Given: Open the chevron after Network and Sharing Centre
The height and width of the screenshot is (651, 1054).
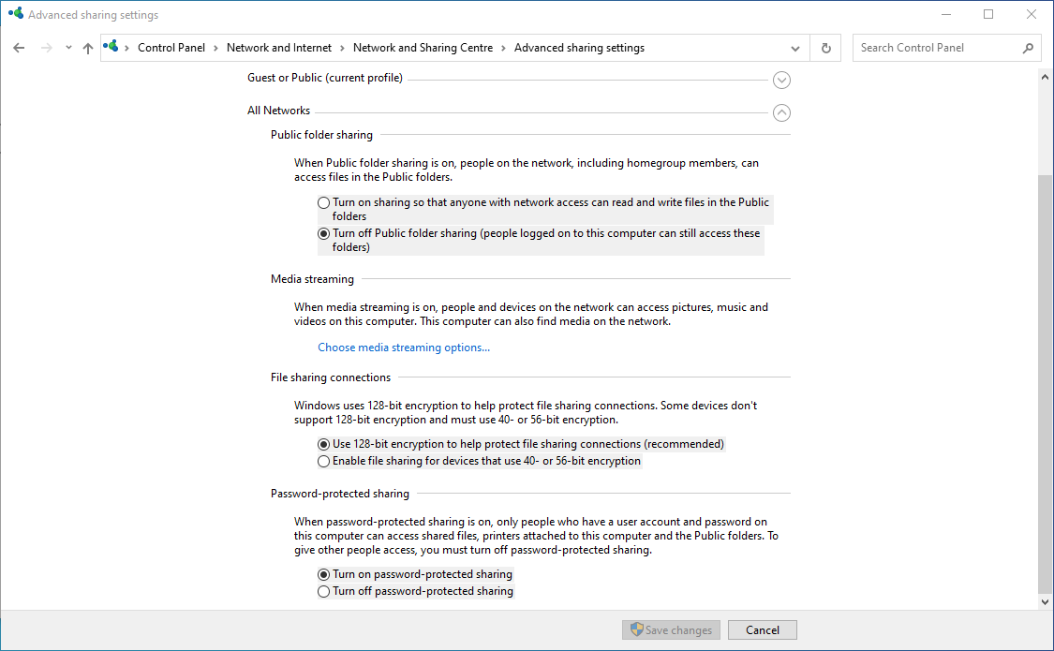Looking at the screenshot, I should [503, 48].
